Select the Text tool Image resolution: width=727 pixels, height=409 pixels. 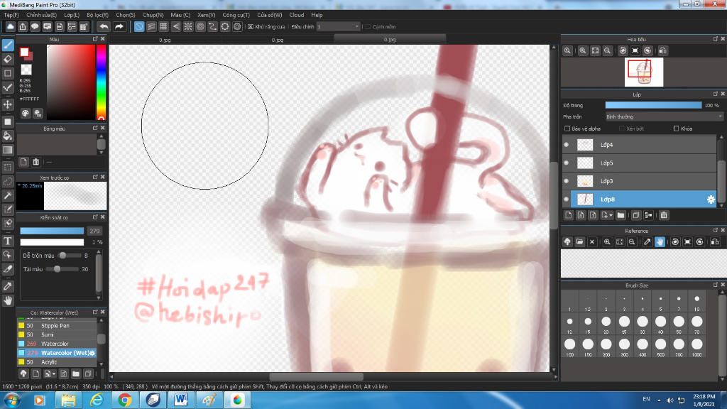coord(7,241)
